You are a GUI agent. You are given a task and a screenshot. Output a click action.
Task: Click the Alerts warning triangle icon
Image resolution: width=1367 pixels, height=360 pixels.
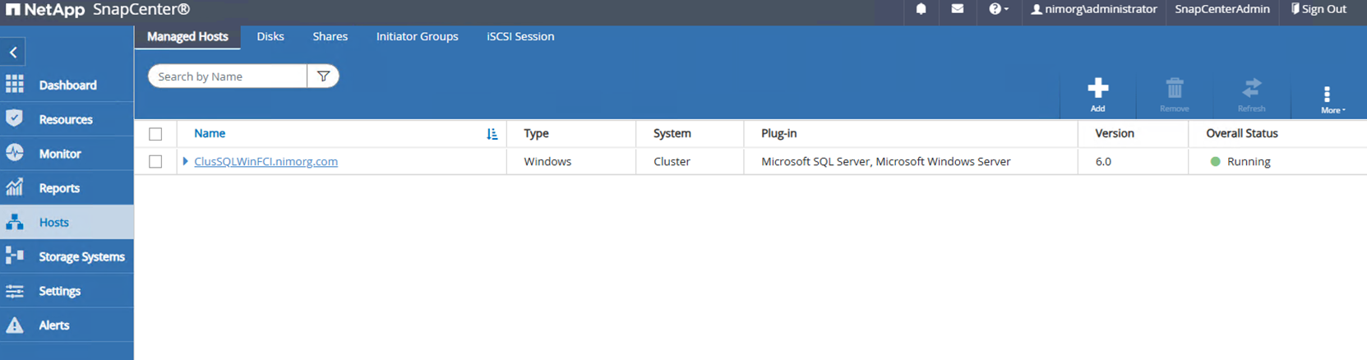pyautogui.click(x=15, y=325)
